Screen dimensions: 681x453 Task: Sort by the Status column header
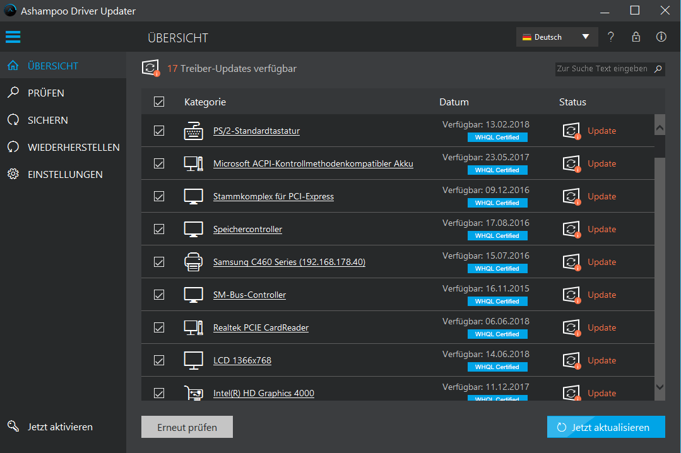pyautogui.click(x=572, y=102)
